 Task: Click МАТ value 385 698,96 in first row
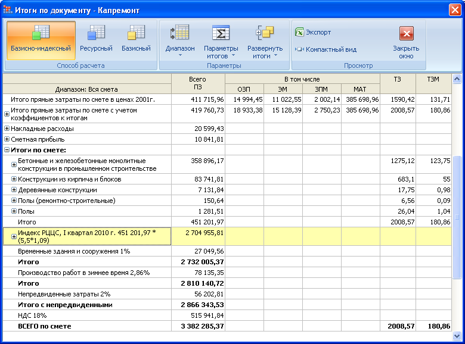click(x=362, y=99)
